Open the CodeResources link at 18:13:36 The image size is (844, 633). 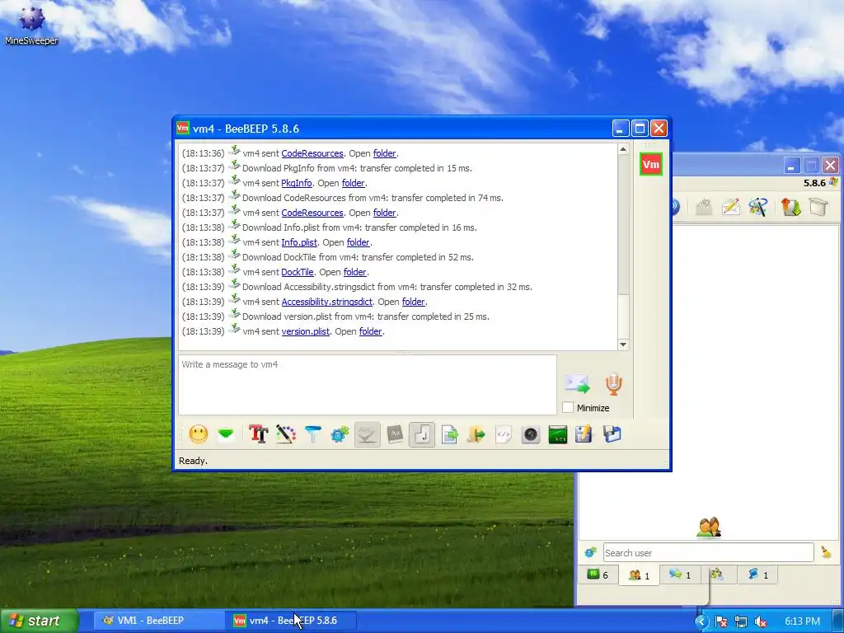pos(312,153)
